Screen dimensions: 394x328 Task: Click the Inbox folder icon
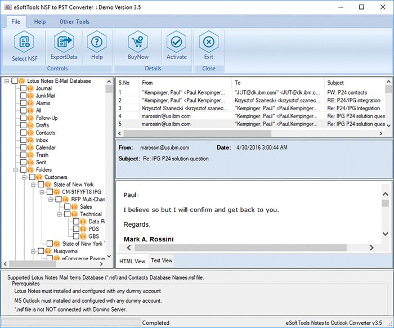[30, 140]
